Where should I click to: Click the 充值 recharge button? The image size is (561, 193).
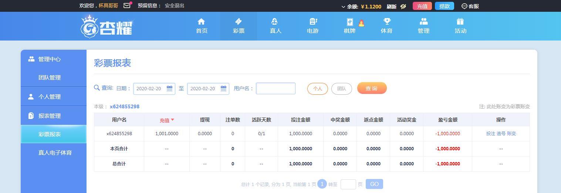[x=422, y=6]
